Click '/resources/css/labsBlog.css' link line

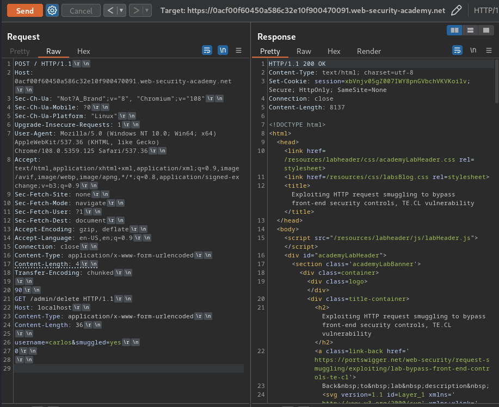387,177
